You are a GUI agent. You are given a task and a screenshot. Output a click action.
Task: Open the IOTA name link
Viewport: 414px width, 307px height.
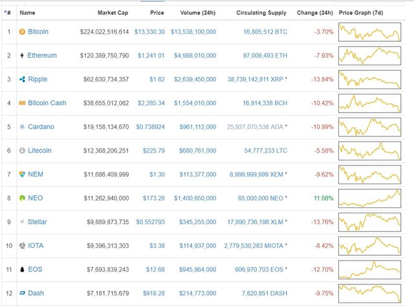pos(36,246)
